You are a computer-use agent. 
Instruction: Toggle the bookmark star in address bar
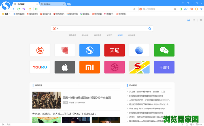[x=134, y=9]
